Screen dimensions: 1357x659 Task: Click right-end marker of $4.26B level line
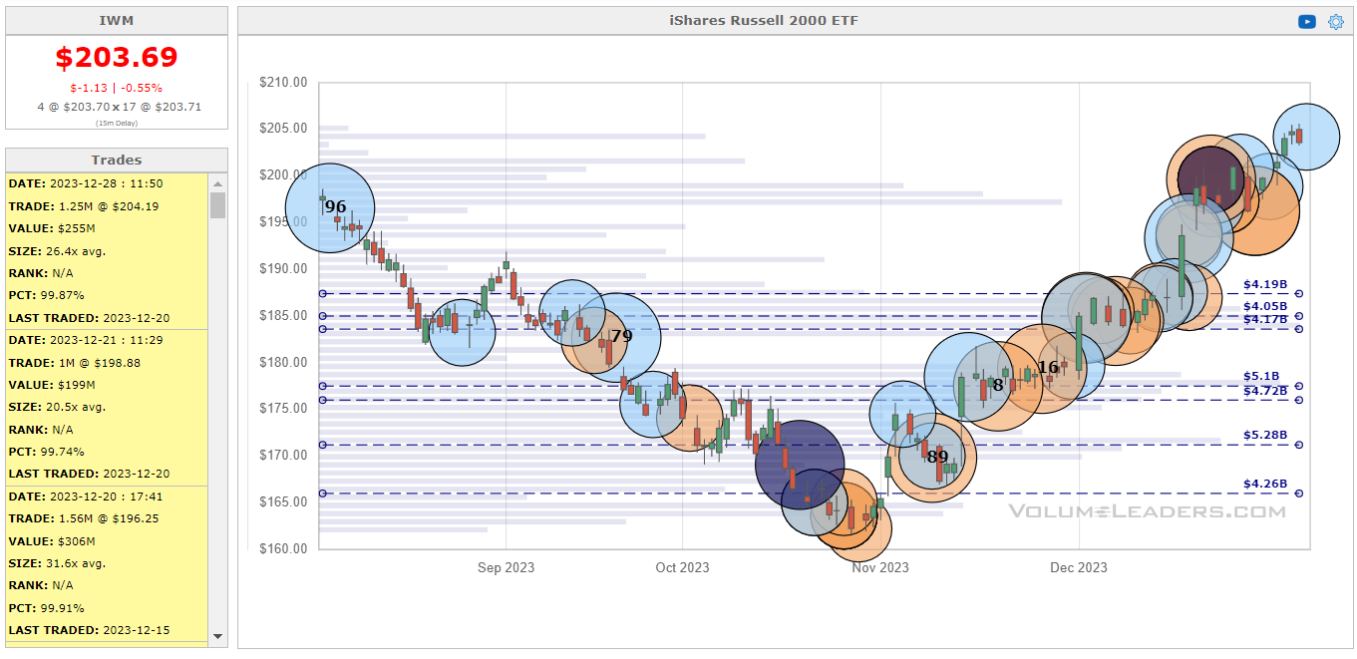(x=1299, y=494)
